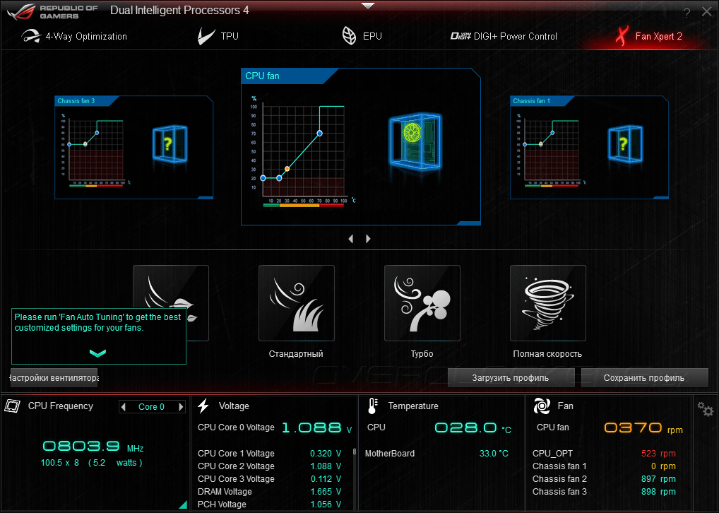This screenshot has width=719, height=513.
Task: Click the DIGI+ logo icon
Action: coord(460,36)
